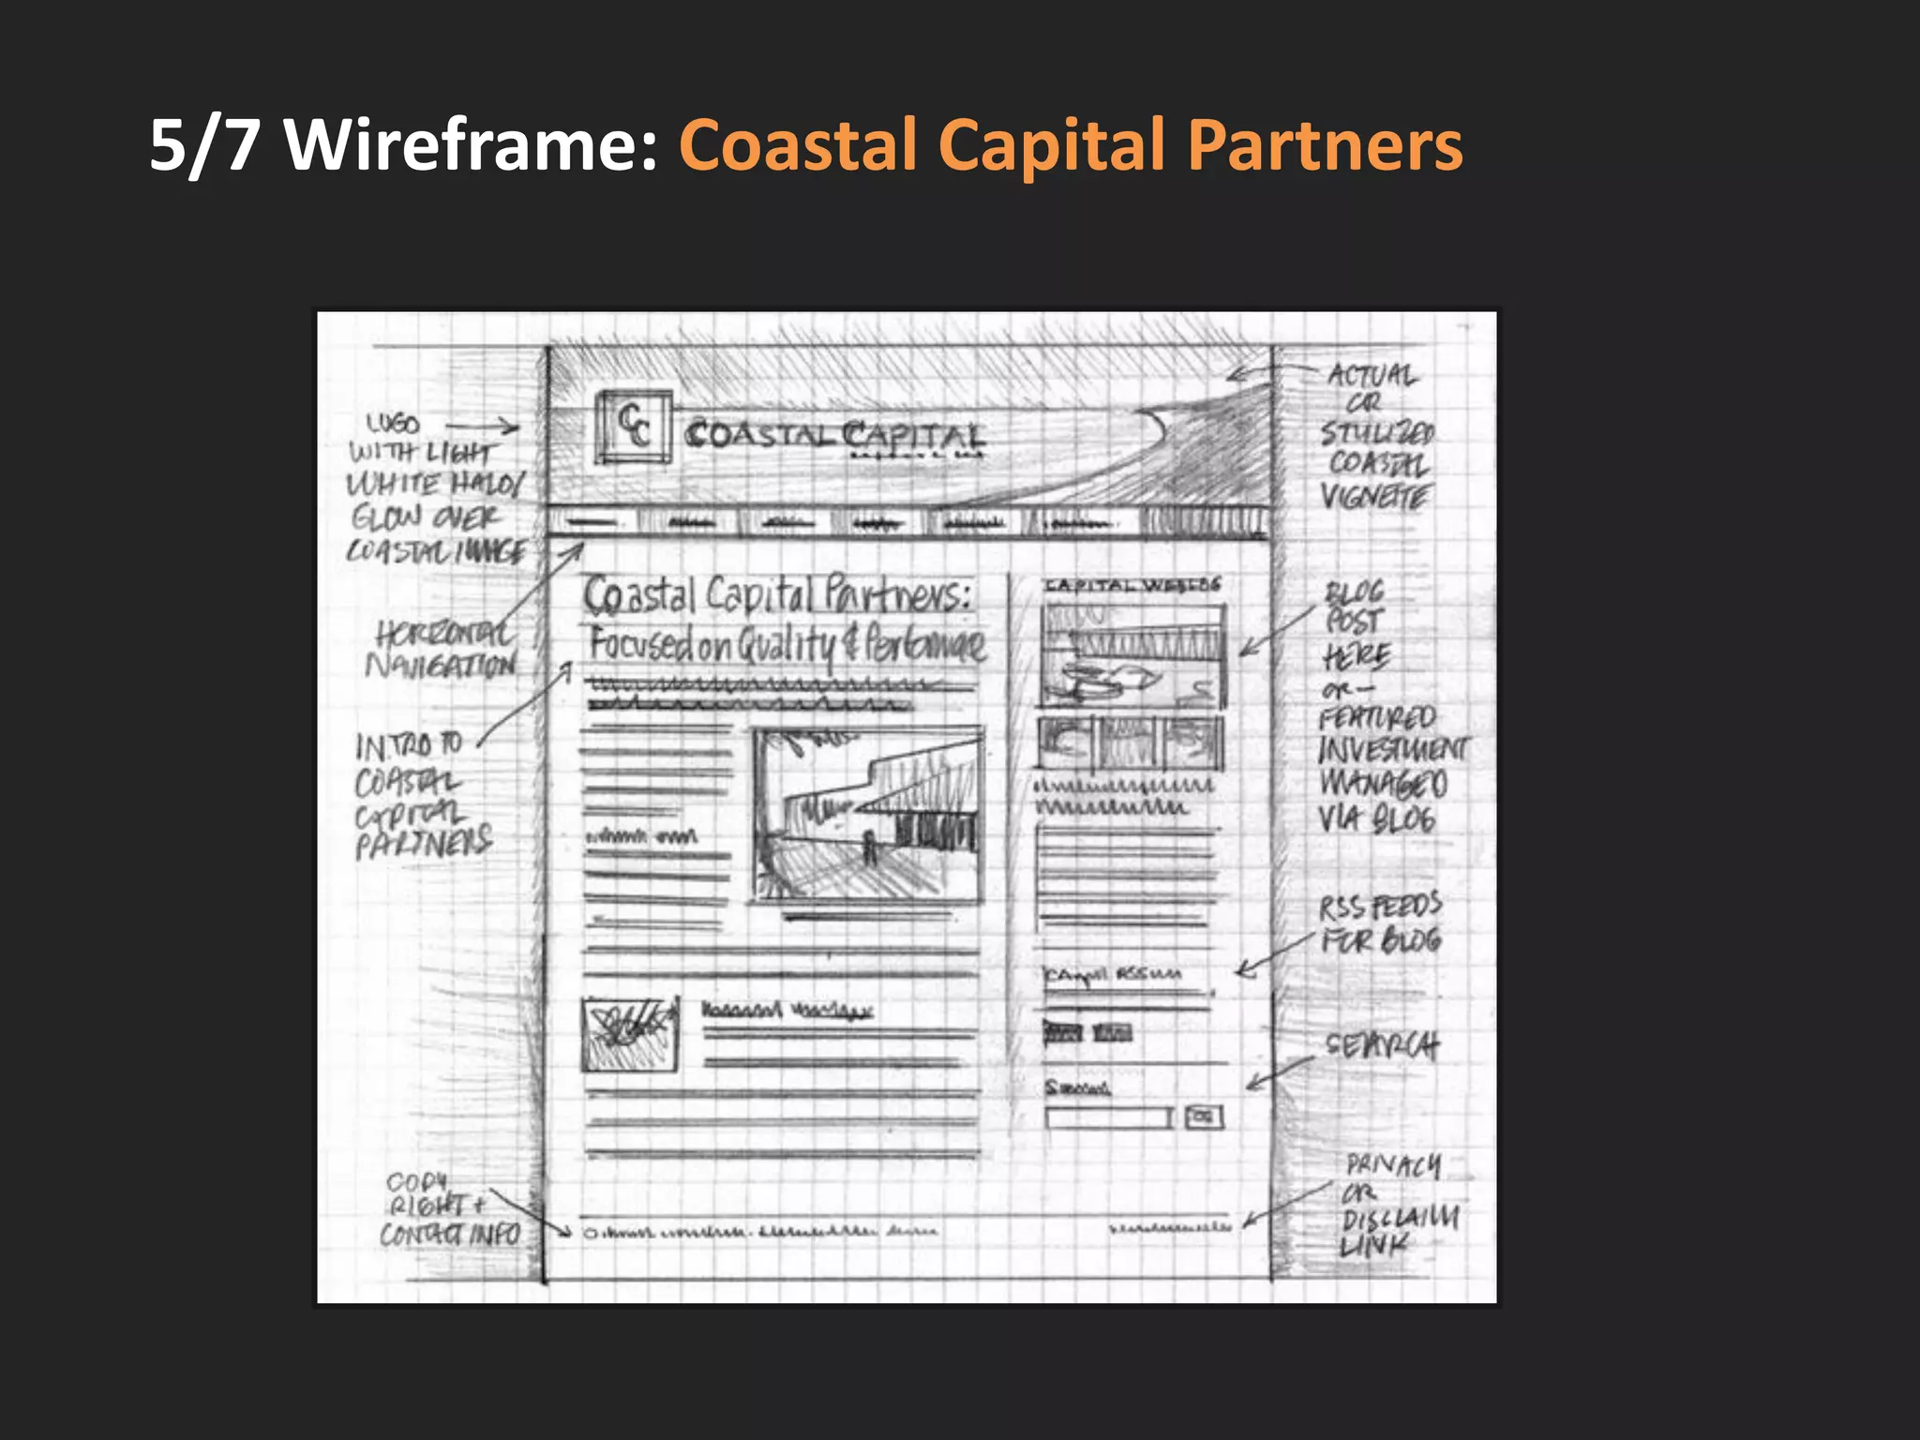This screenshot has height=1440, width=1920.
Task: Click the "Search" label above the input box
Action: click(x=1077, y=1088)
